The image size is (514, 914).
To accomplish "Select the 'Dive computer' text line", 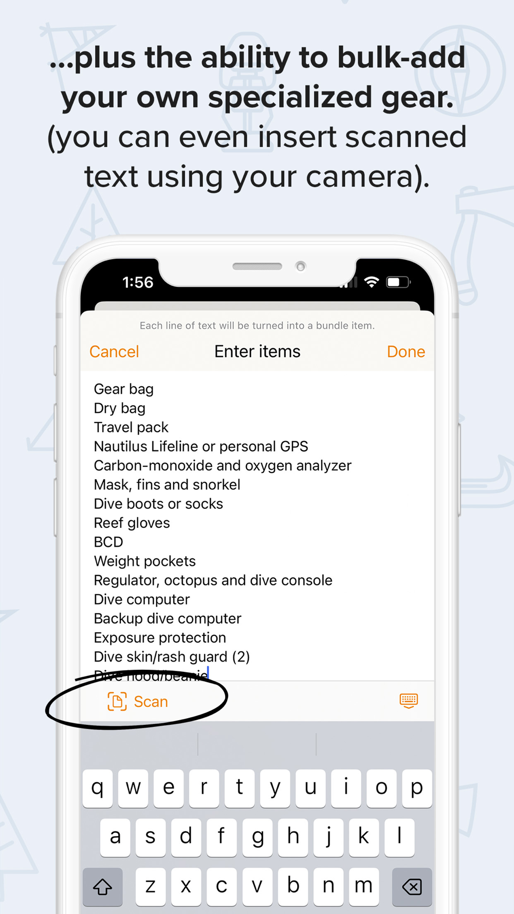I will click(142, 599).
